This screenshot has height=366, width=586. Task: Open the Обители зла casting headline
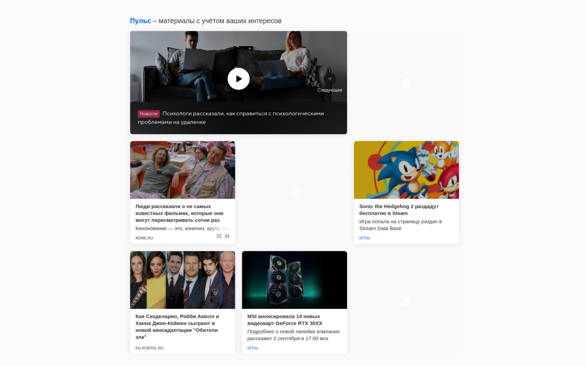177,327
